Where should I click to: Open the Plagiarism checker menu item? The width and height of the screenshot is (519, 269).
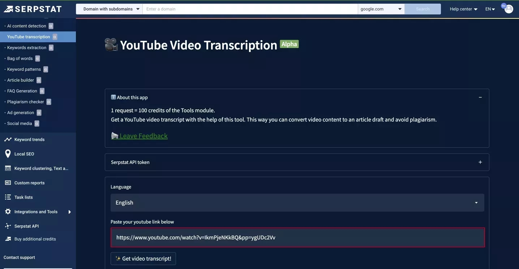click(x=26, y=102)
